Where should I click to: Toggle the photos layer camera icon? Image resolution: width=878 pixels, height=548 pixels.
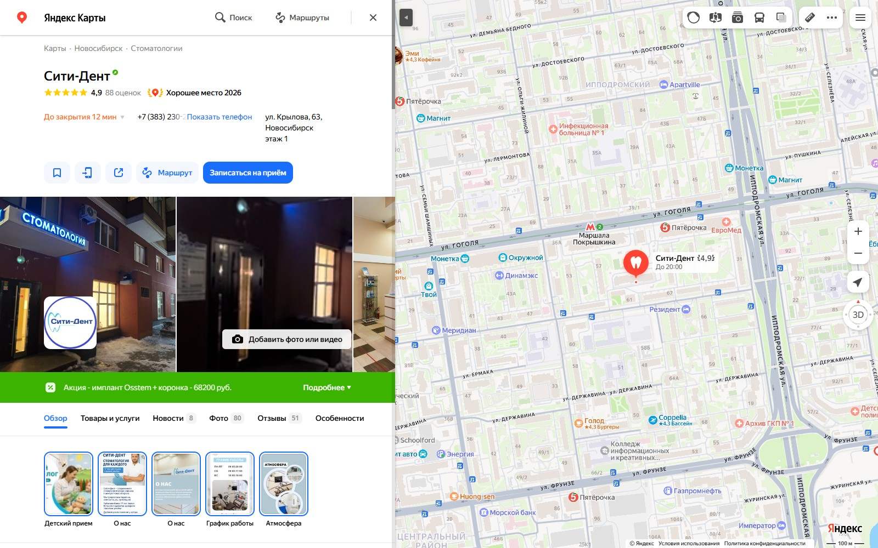click(738, 18)
